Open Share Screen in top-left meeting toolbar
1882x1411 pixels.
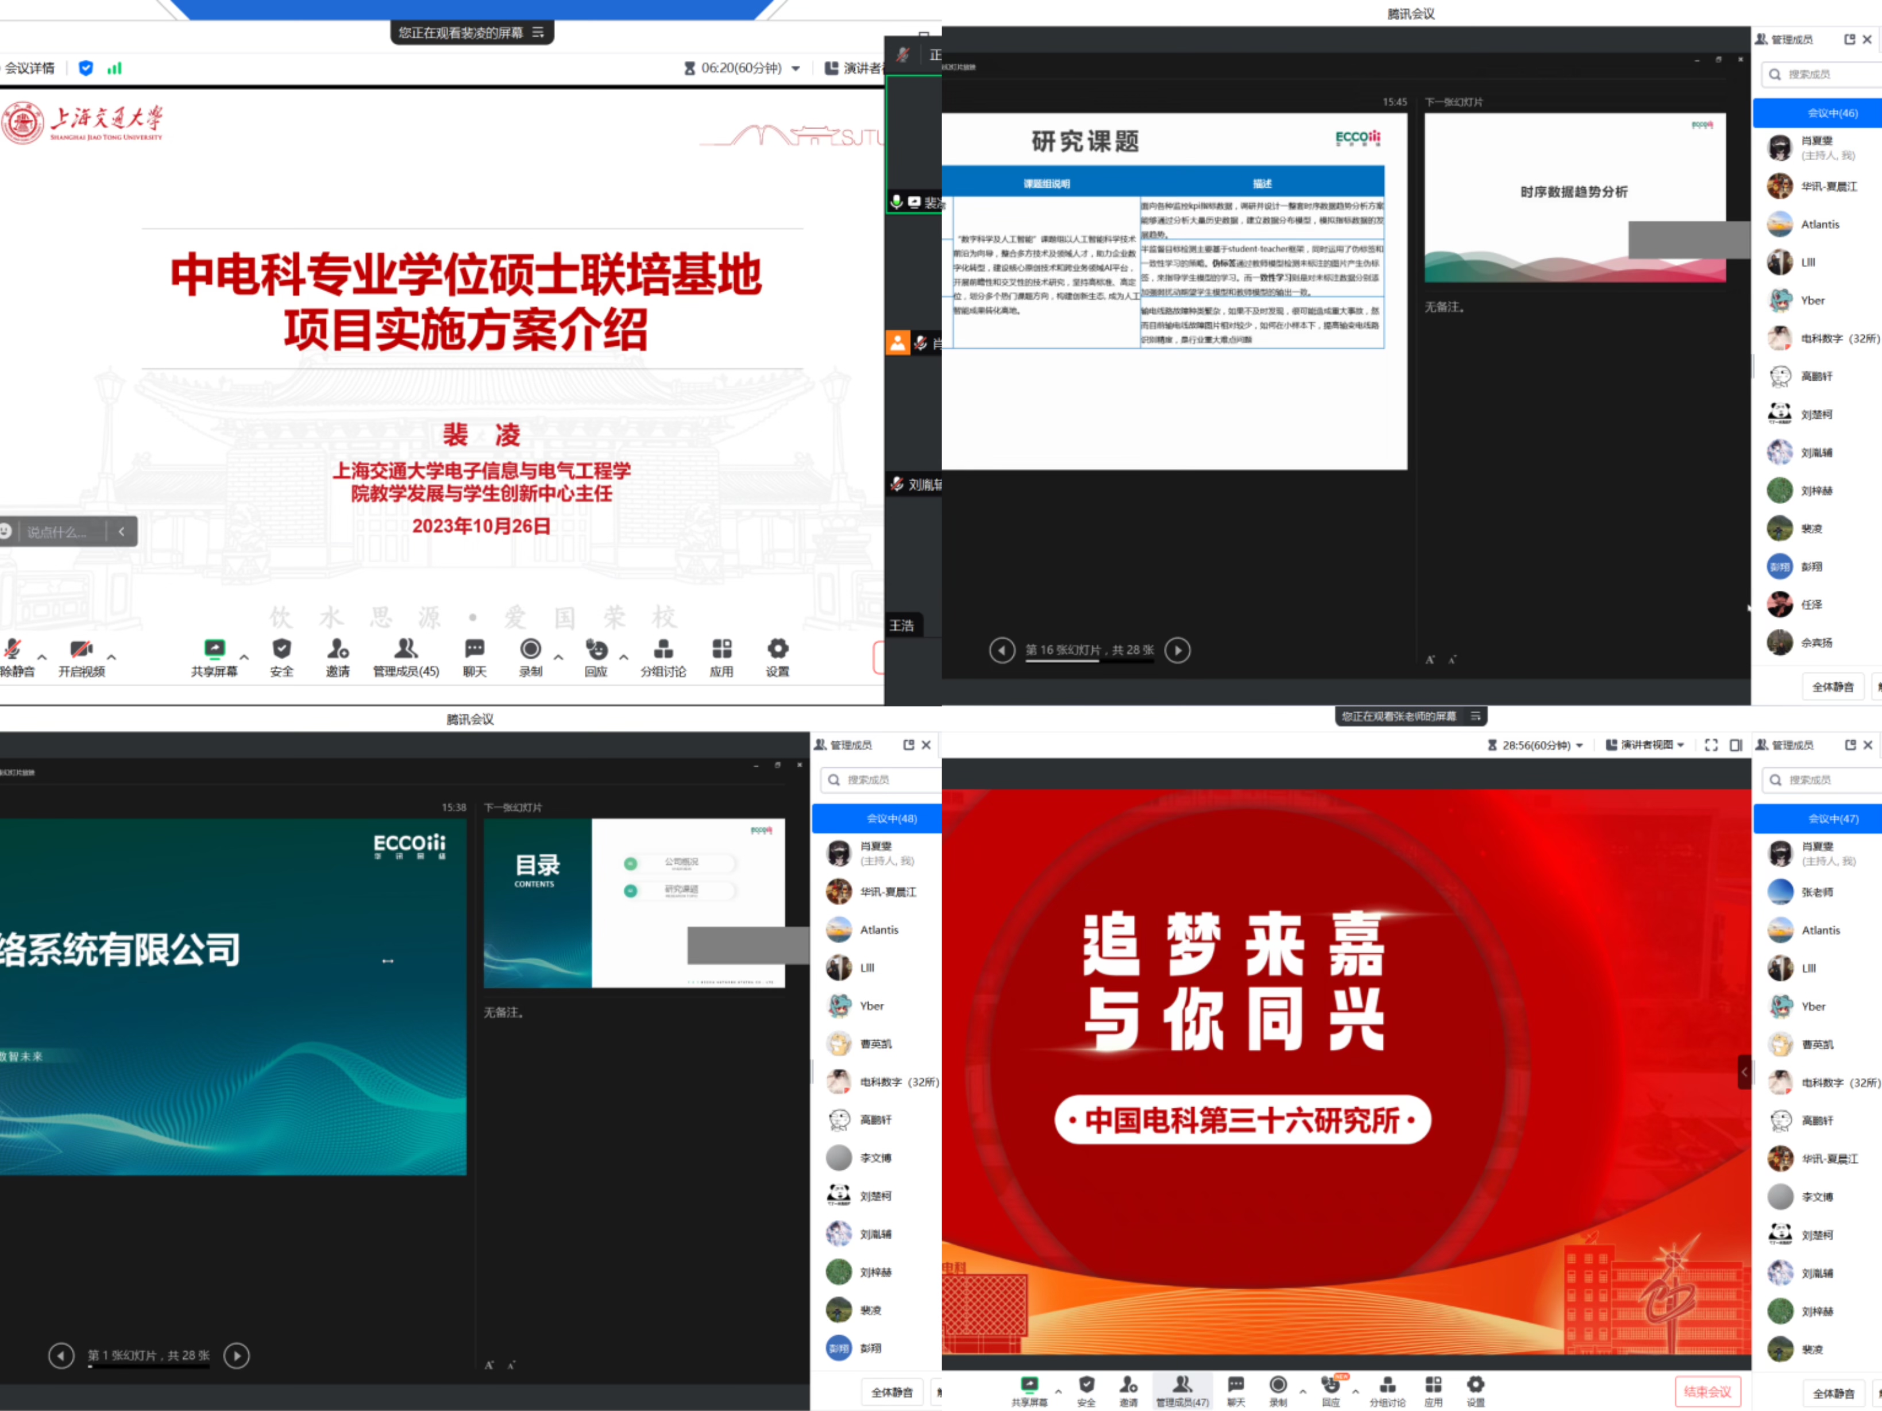tap(214, 656)
